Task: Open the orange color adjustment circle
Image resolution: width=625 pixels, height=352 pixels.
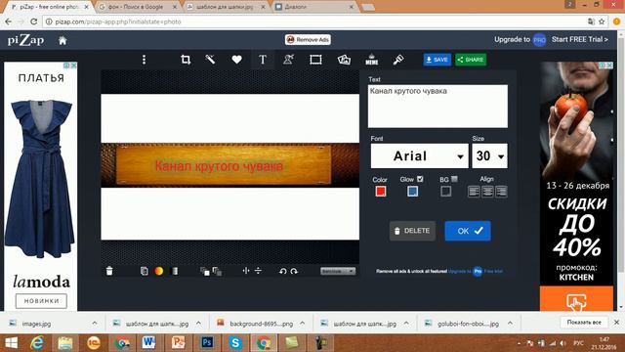Action: pos(158,271)
